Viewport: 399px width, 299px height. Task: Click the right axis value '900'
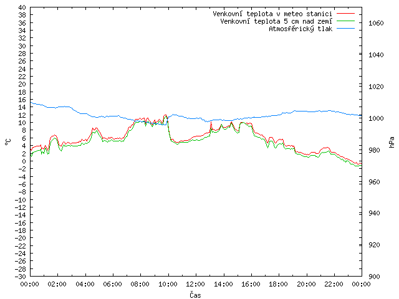[x=374, y=277]
